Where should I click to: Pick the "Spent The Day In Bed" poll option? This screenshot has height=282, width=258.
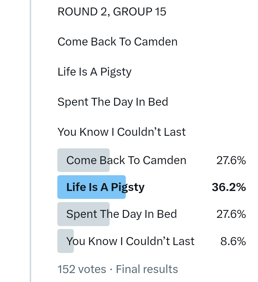tap(121, 214)
